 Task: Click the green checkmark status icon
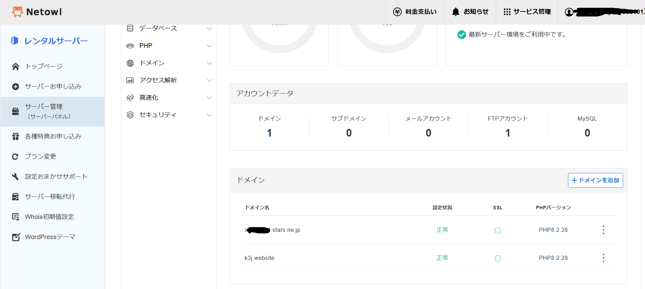462,35
